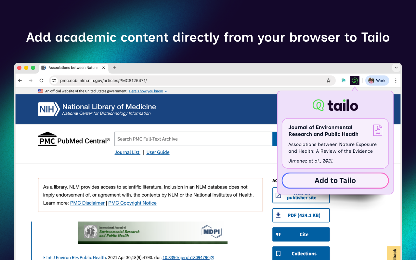Expand Here's how you know
Viewport: 416px width, 260px height.
pos(148,91)
